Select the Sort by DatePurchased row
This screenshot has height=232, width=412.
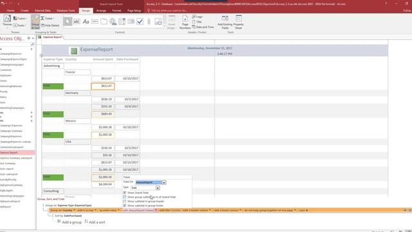click(x=68, y=216)
